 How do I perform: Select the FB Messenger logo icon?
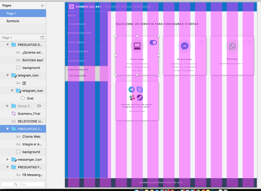(x=185, y=46)
